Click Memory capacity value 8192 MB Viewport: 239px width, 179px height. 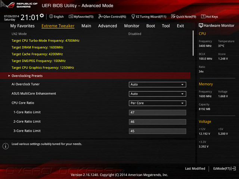click(x=204, y=109)
